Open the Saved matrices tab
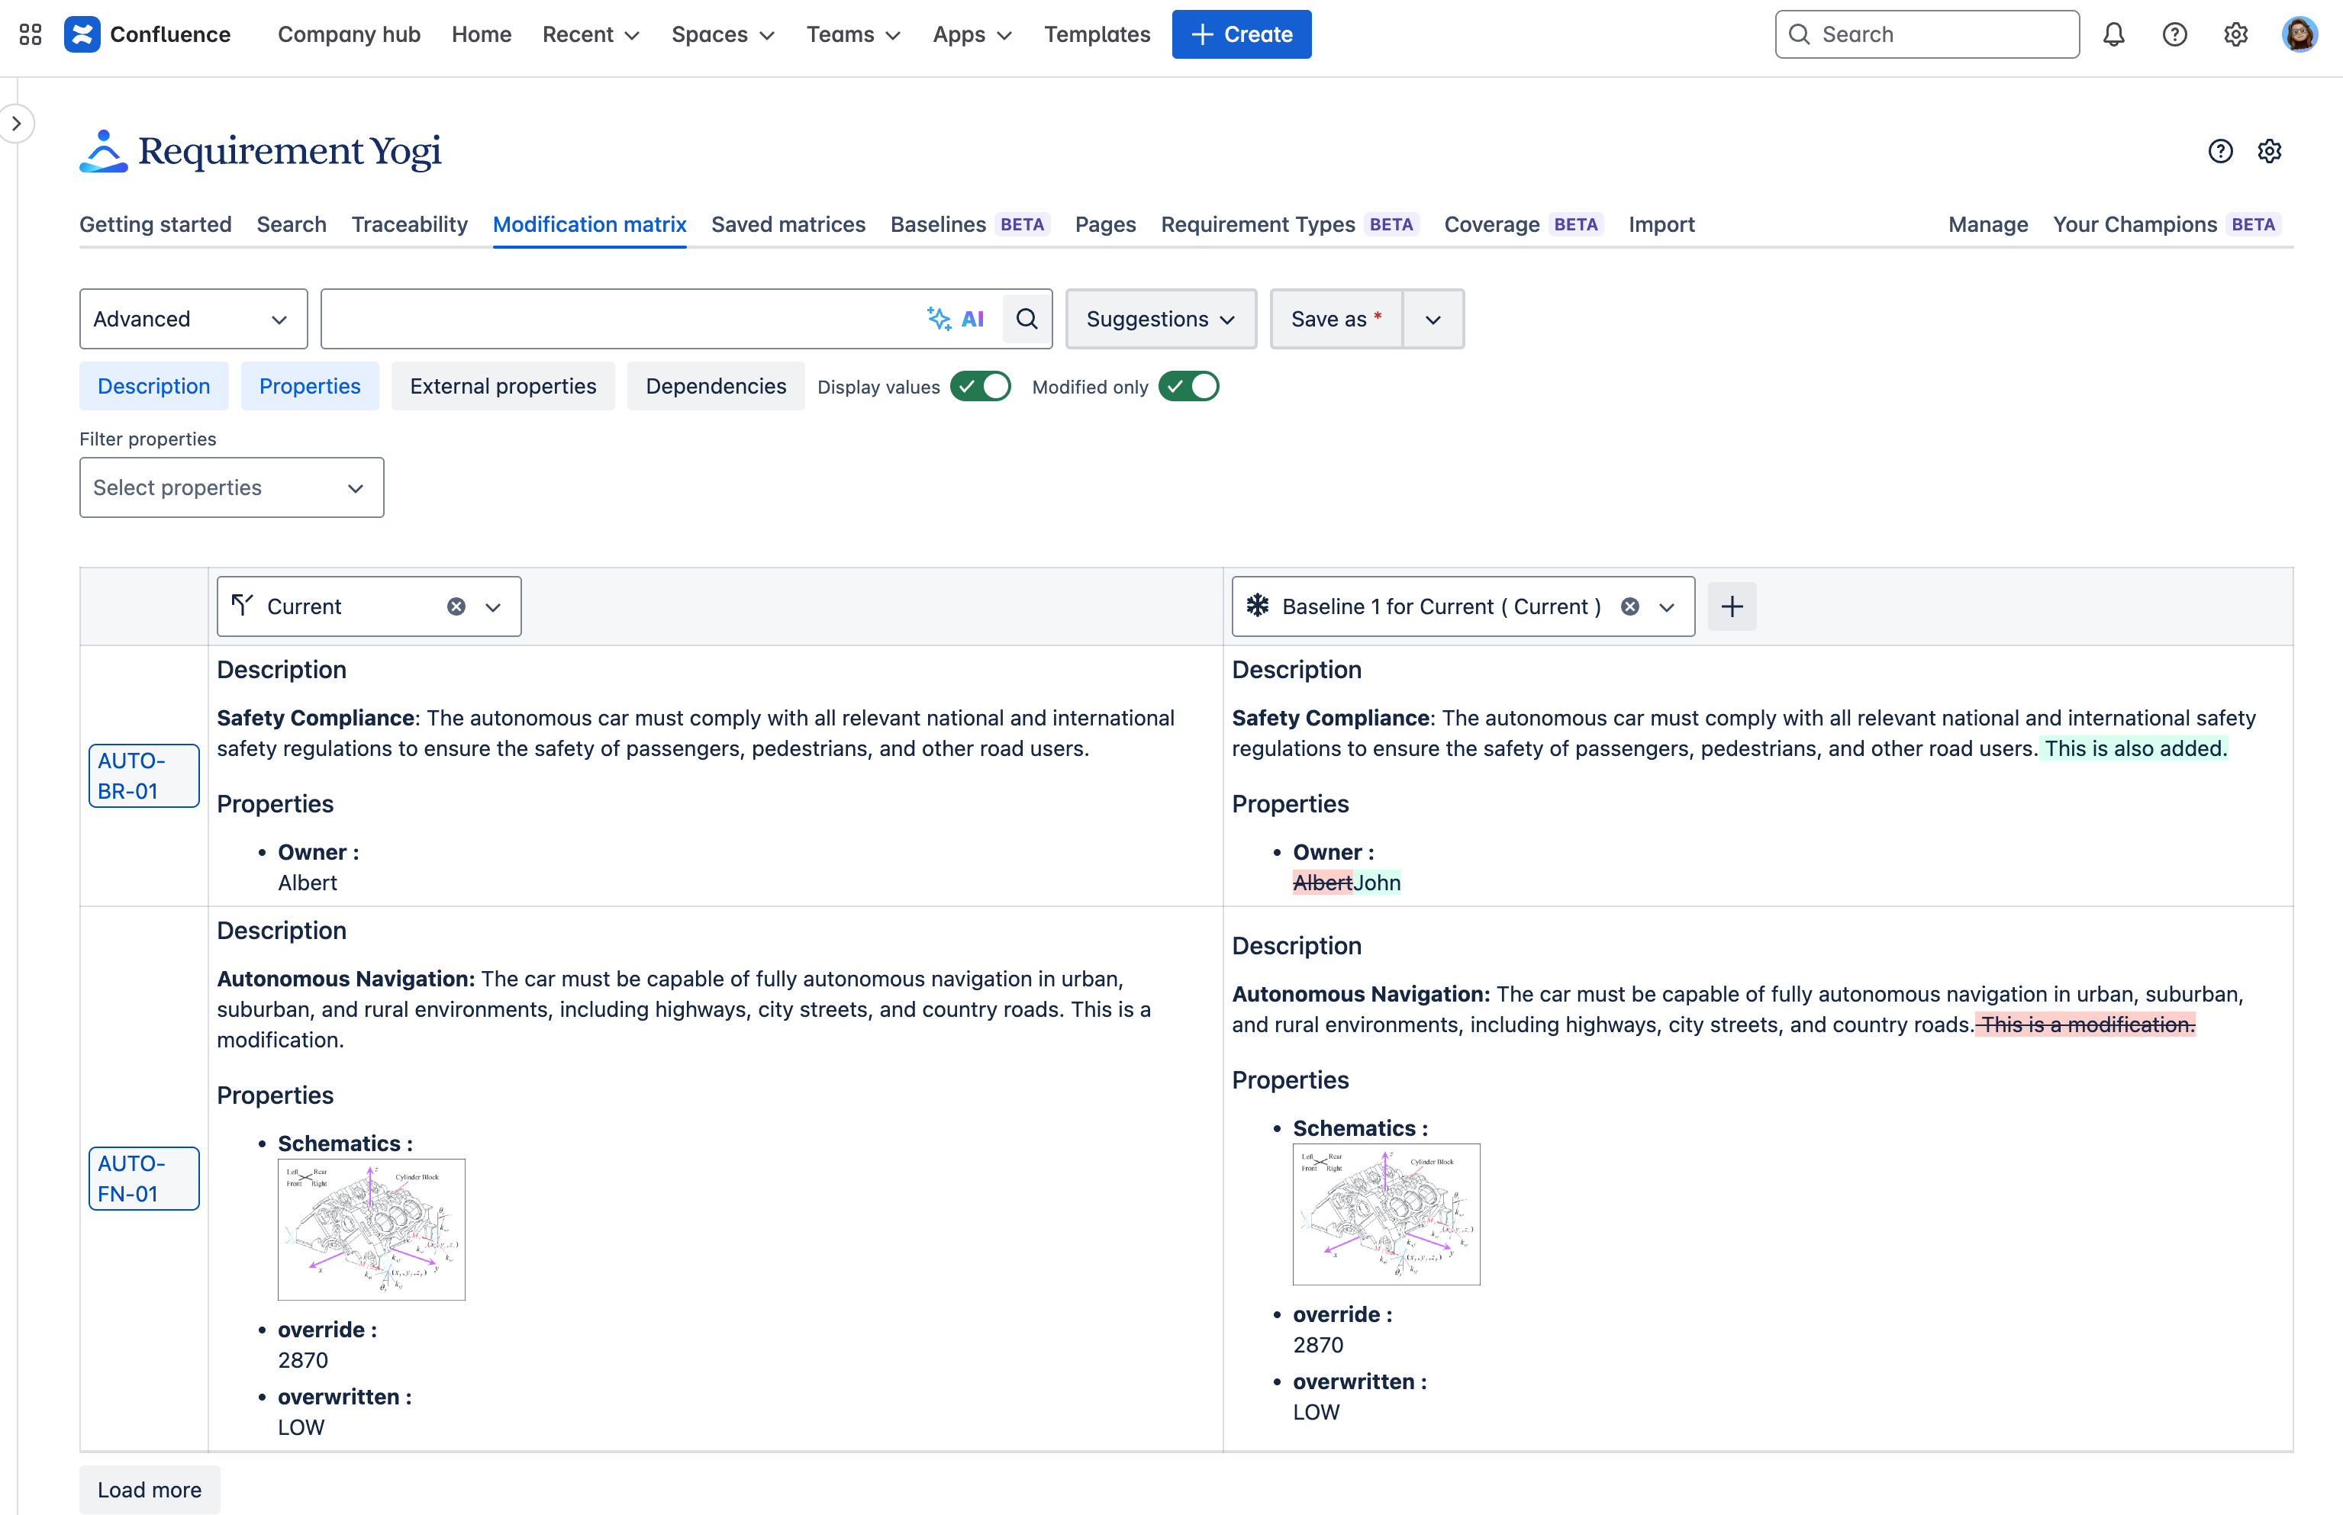This screenshot has height=1515, width=2343. [x=787, y=224]
